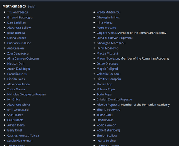179x146 pixels.
Task: Open Dimitrie Pompeiu page
Action: point(109,79)
